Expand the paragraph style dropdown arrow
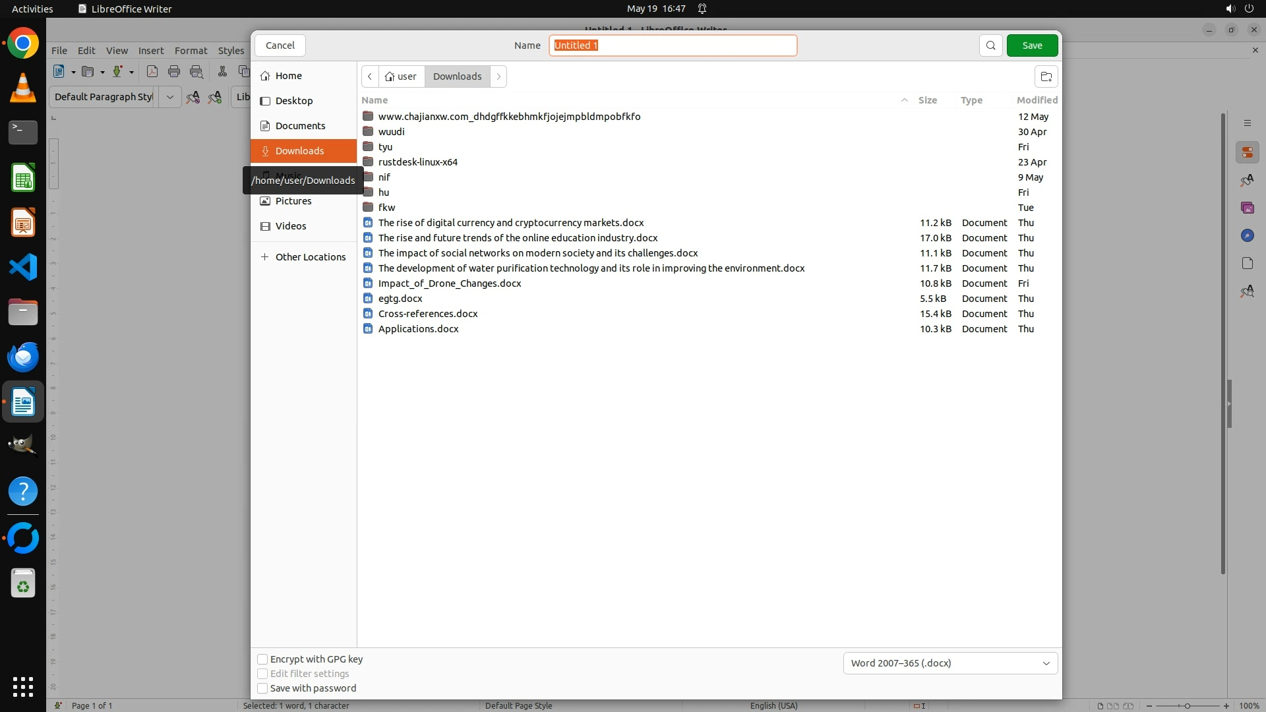This screenshot has width=1266, height=712. point(169,97)
